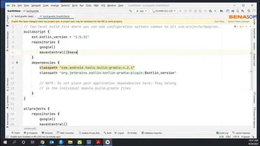Open the File menu

coord(13,5)
